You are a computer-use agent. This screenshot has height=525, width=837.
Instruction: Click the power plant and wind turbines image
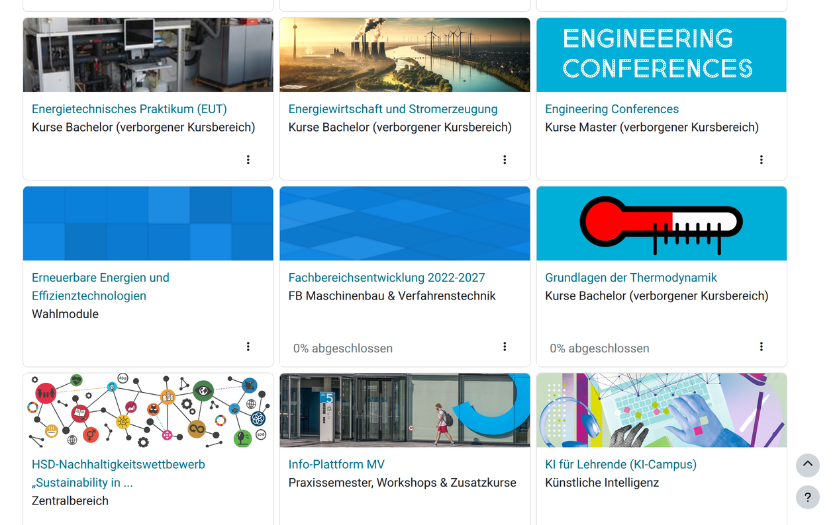tap(405, 55)
